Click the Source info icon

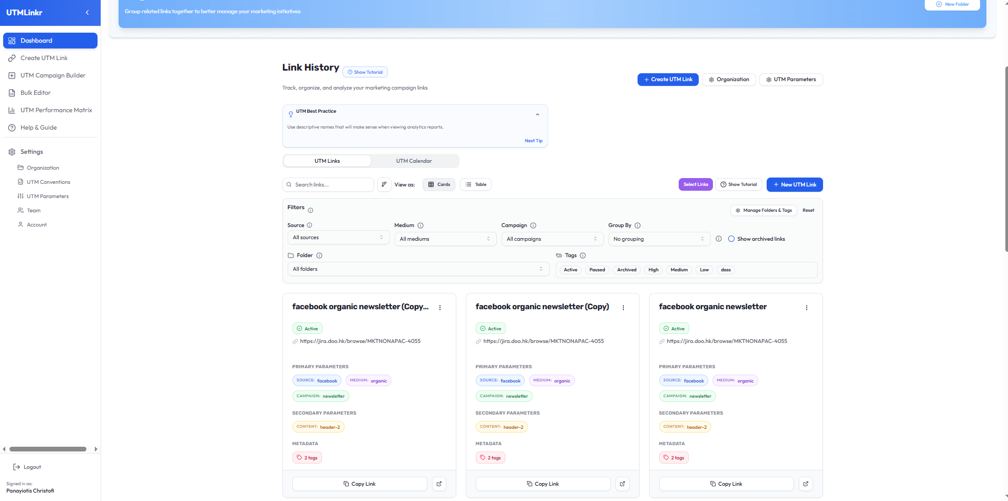[x=309, y=225]
